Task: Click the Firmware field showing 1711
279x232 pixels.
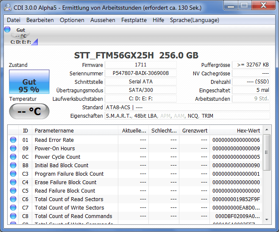Action: [141, 65]
